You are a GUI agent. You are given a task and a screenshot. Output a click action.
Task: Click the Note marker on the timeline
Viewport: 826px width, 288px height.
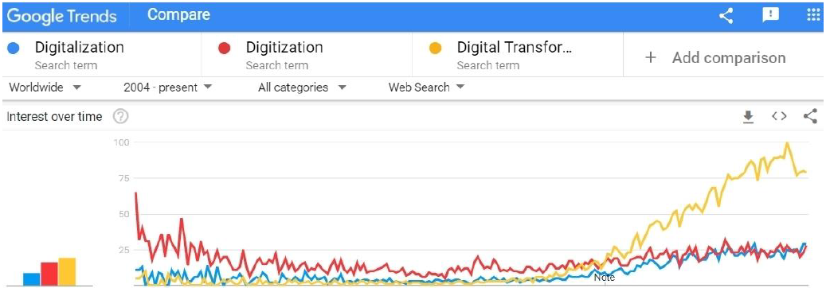tap(605, 278)
